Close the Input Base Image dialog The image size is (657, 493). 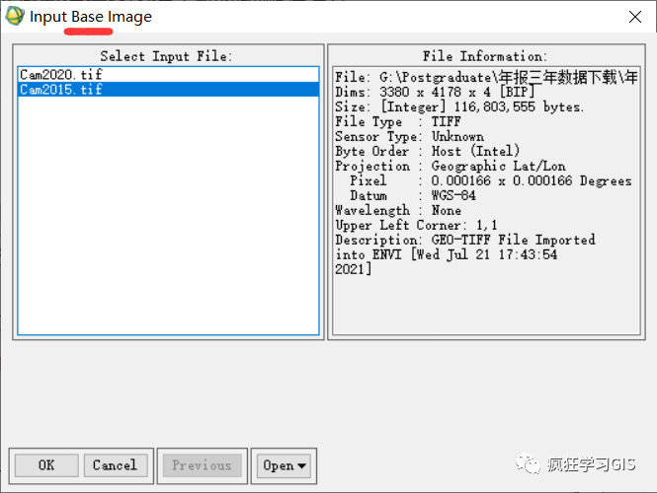pyautogui.click(x=635, y=17)
